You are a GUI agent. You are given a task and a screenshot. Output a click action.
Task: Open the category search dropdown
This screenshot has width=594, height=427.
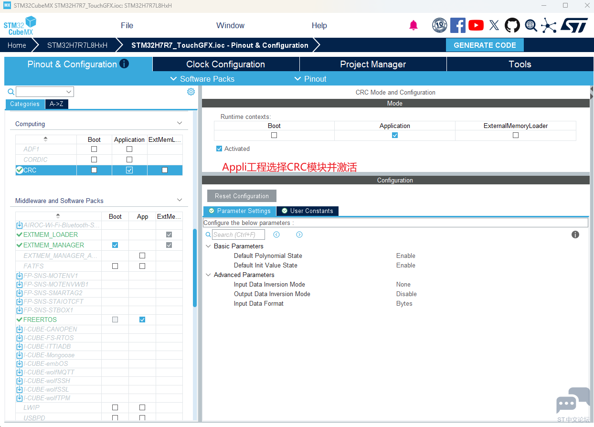[69, 92]
